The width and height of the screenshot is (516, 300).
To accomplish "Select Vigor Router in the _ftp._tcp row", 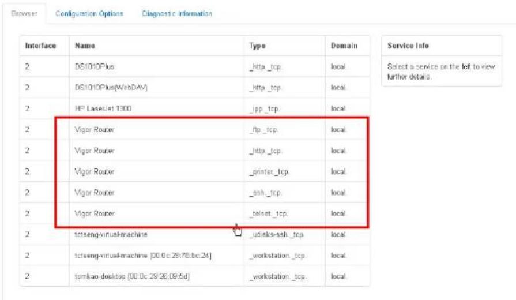I will click(x=95, y=130).
